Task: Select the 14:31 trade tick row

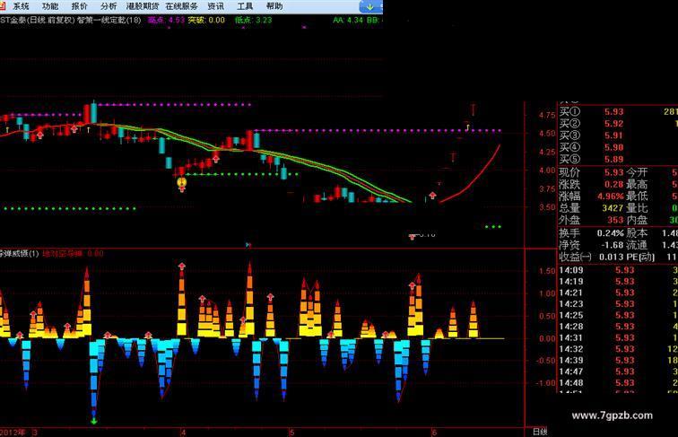Action: 618,338
